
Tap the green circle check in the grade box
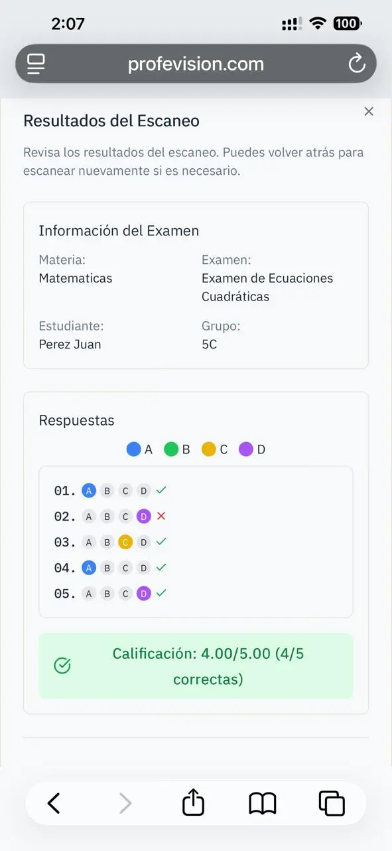(x=62, y=666)
